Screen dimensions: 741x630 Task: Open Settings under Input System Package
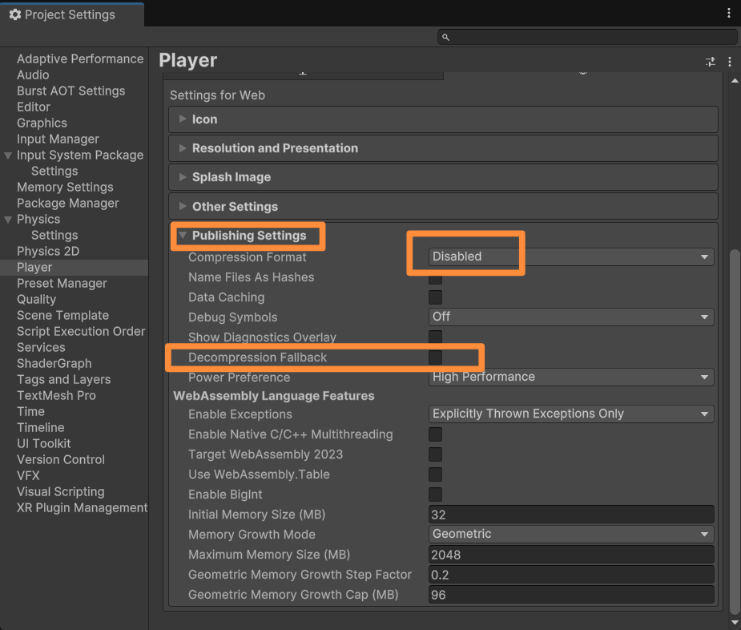click(x=54, y=172)
